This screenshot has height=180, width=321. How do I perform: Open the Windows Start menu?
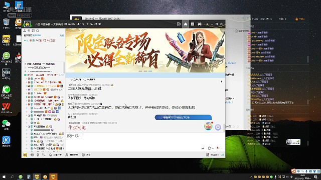click(4, 176)
